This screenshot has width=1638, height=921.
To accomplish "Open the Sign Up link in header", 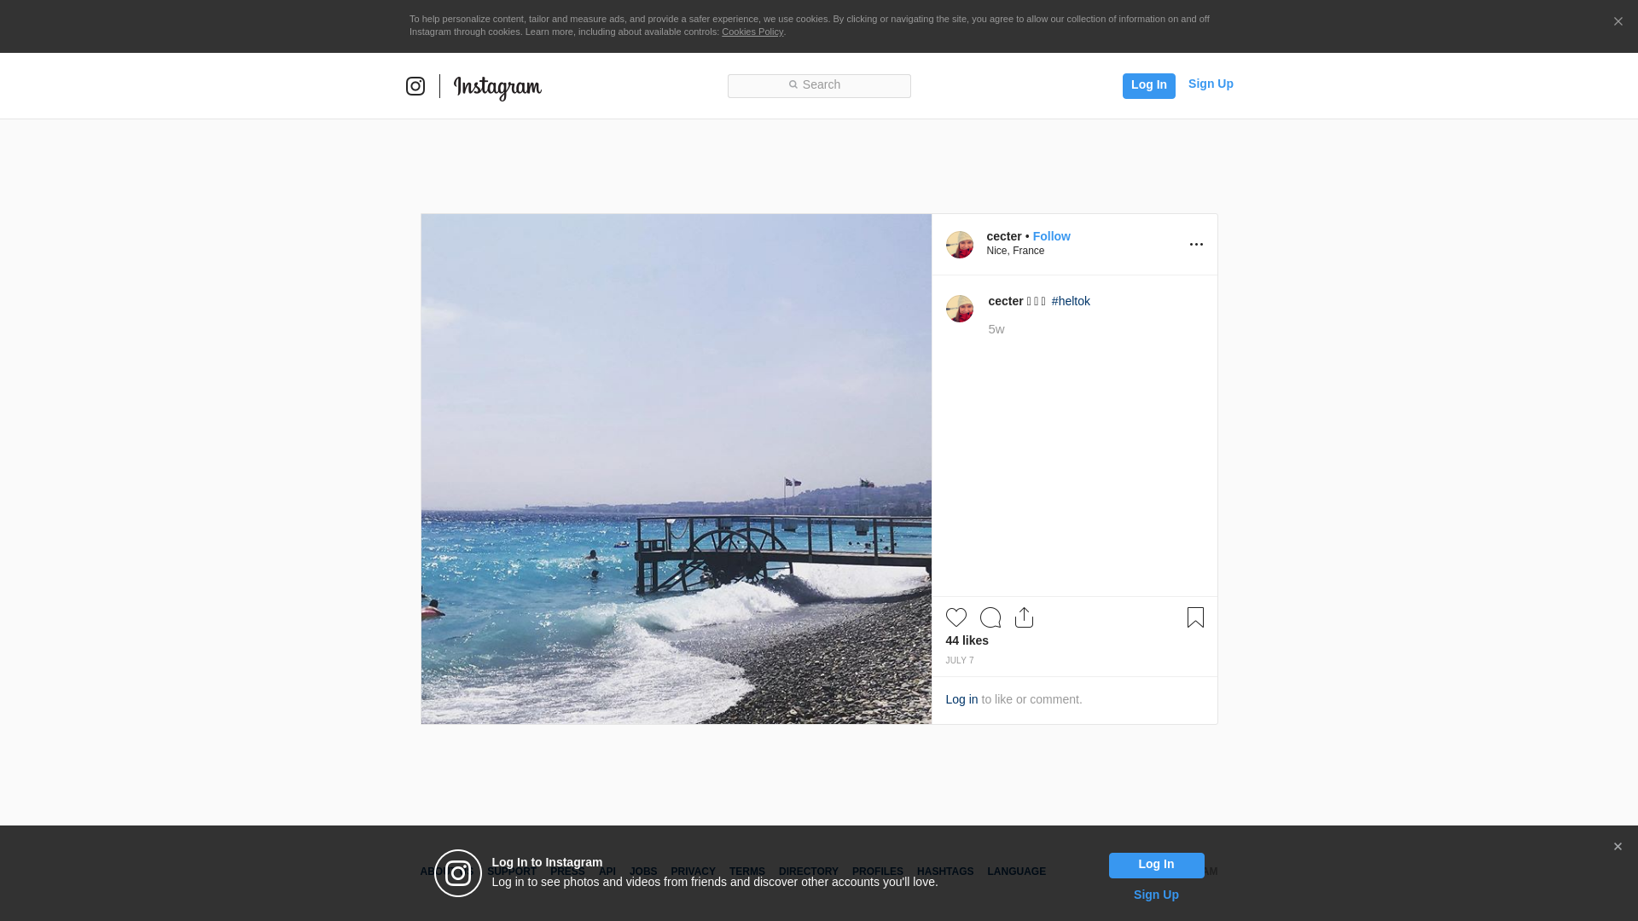I will click(x=1211, y=84).
